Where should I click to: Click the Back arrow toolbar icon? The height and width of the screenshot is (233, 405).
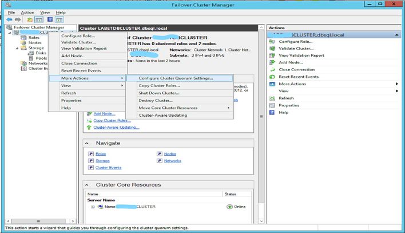tap(9, 19)
